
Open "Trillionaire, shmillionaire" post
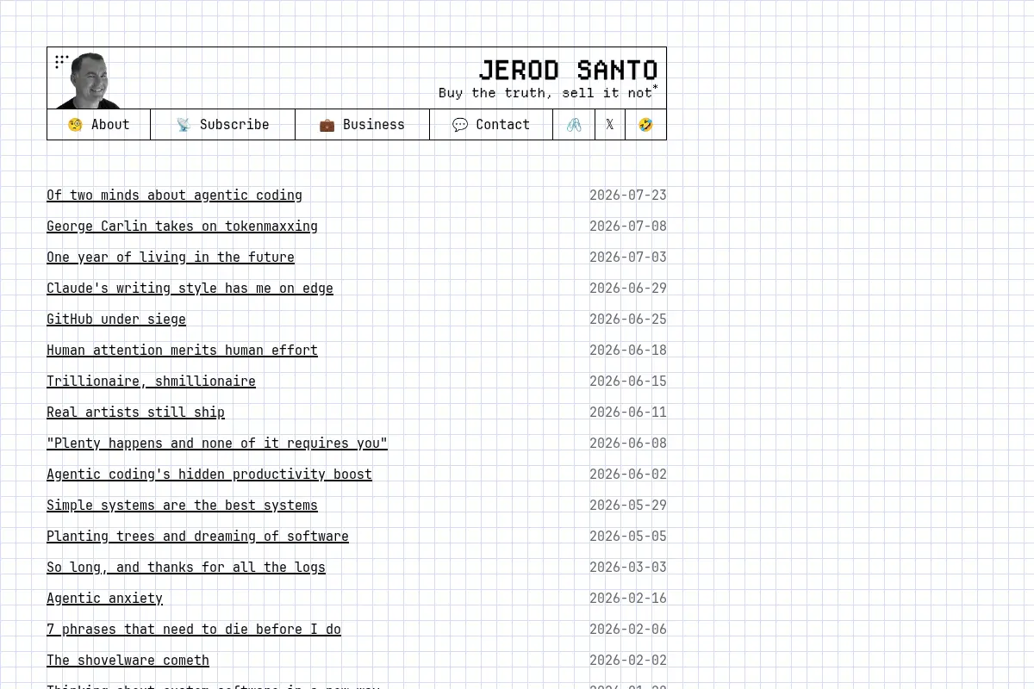pos(151,382)
